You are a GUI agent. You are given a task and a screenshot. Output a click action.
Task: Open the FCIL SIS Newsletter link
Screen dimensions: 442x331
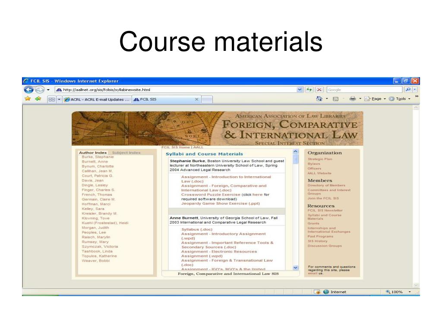325,210
